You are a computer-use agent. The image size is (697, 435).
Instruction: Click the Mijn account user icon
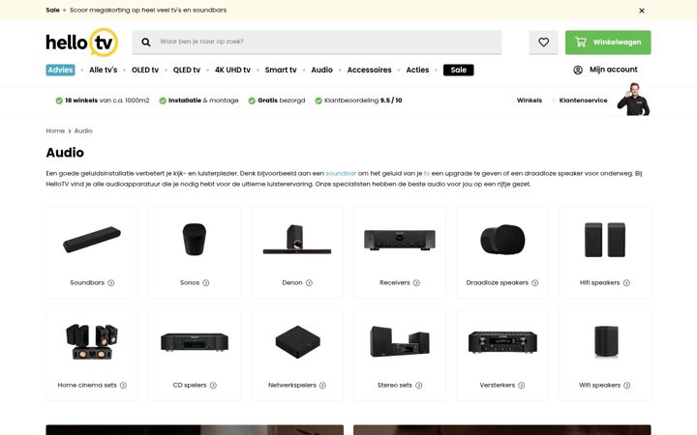(578, 70)
